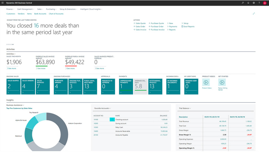Open the Purchase Orders tile

61,87
